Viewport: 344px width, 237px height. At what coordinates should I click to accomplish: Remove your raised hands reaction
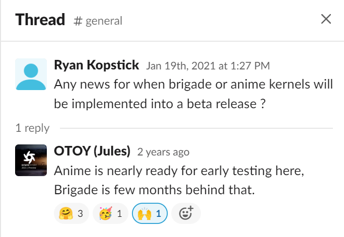(x=149, y=213)
